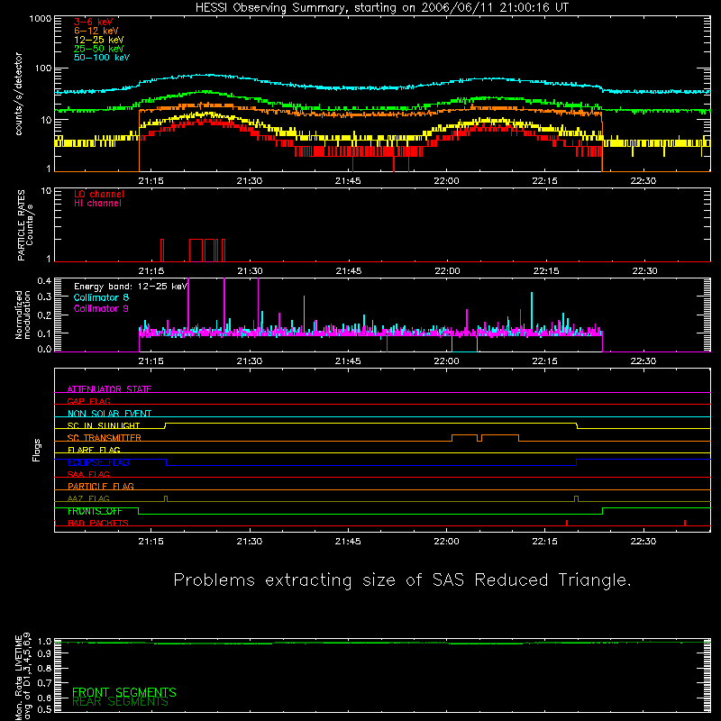Select the BAD PACKETS flag label
Viewport: 721px width, 721px height.
coord(98,523)
